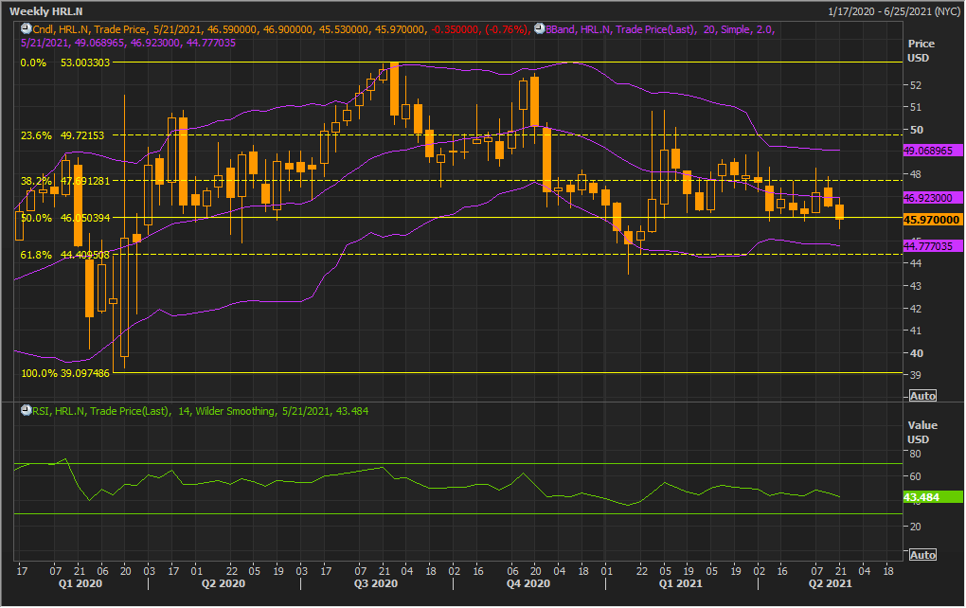
Task: Select the 'RSI, HRL.N, Trade Price(Last)' legend label
Action: [101, 411]
